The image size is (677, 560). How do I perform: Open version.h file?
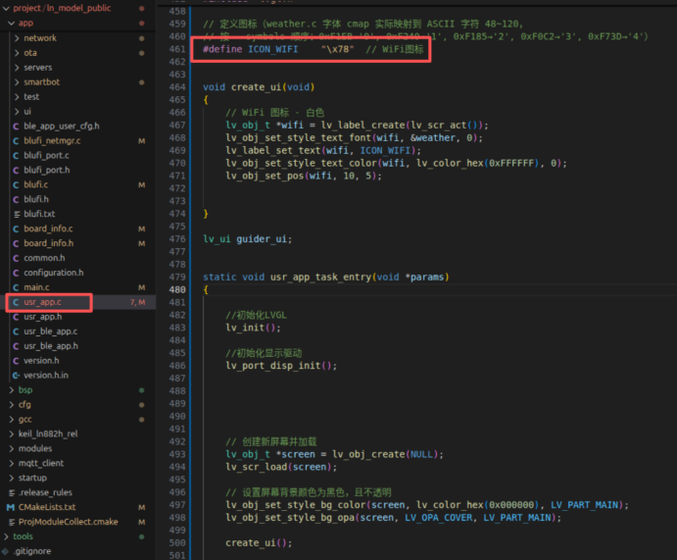click(41, 361)
